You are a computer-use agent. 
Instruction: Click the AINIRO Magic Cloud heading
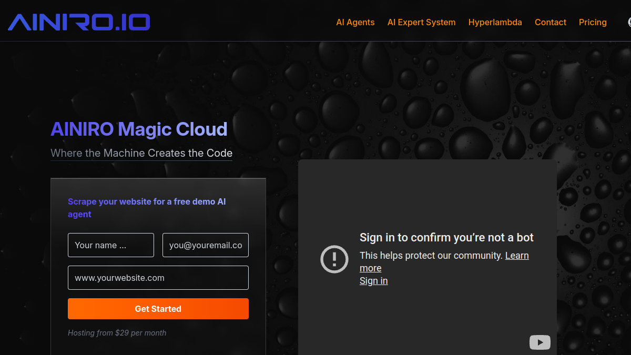click(x=139, y=129)
